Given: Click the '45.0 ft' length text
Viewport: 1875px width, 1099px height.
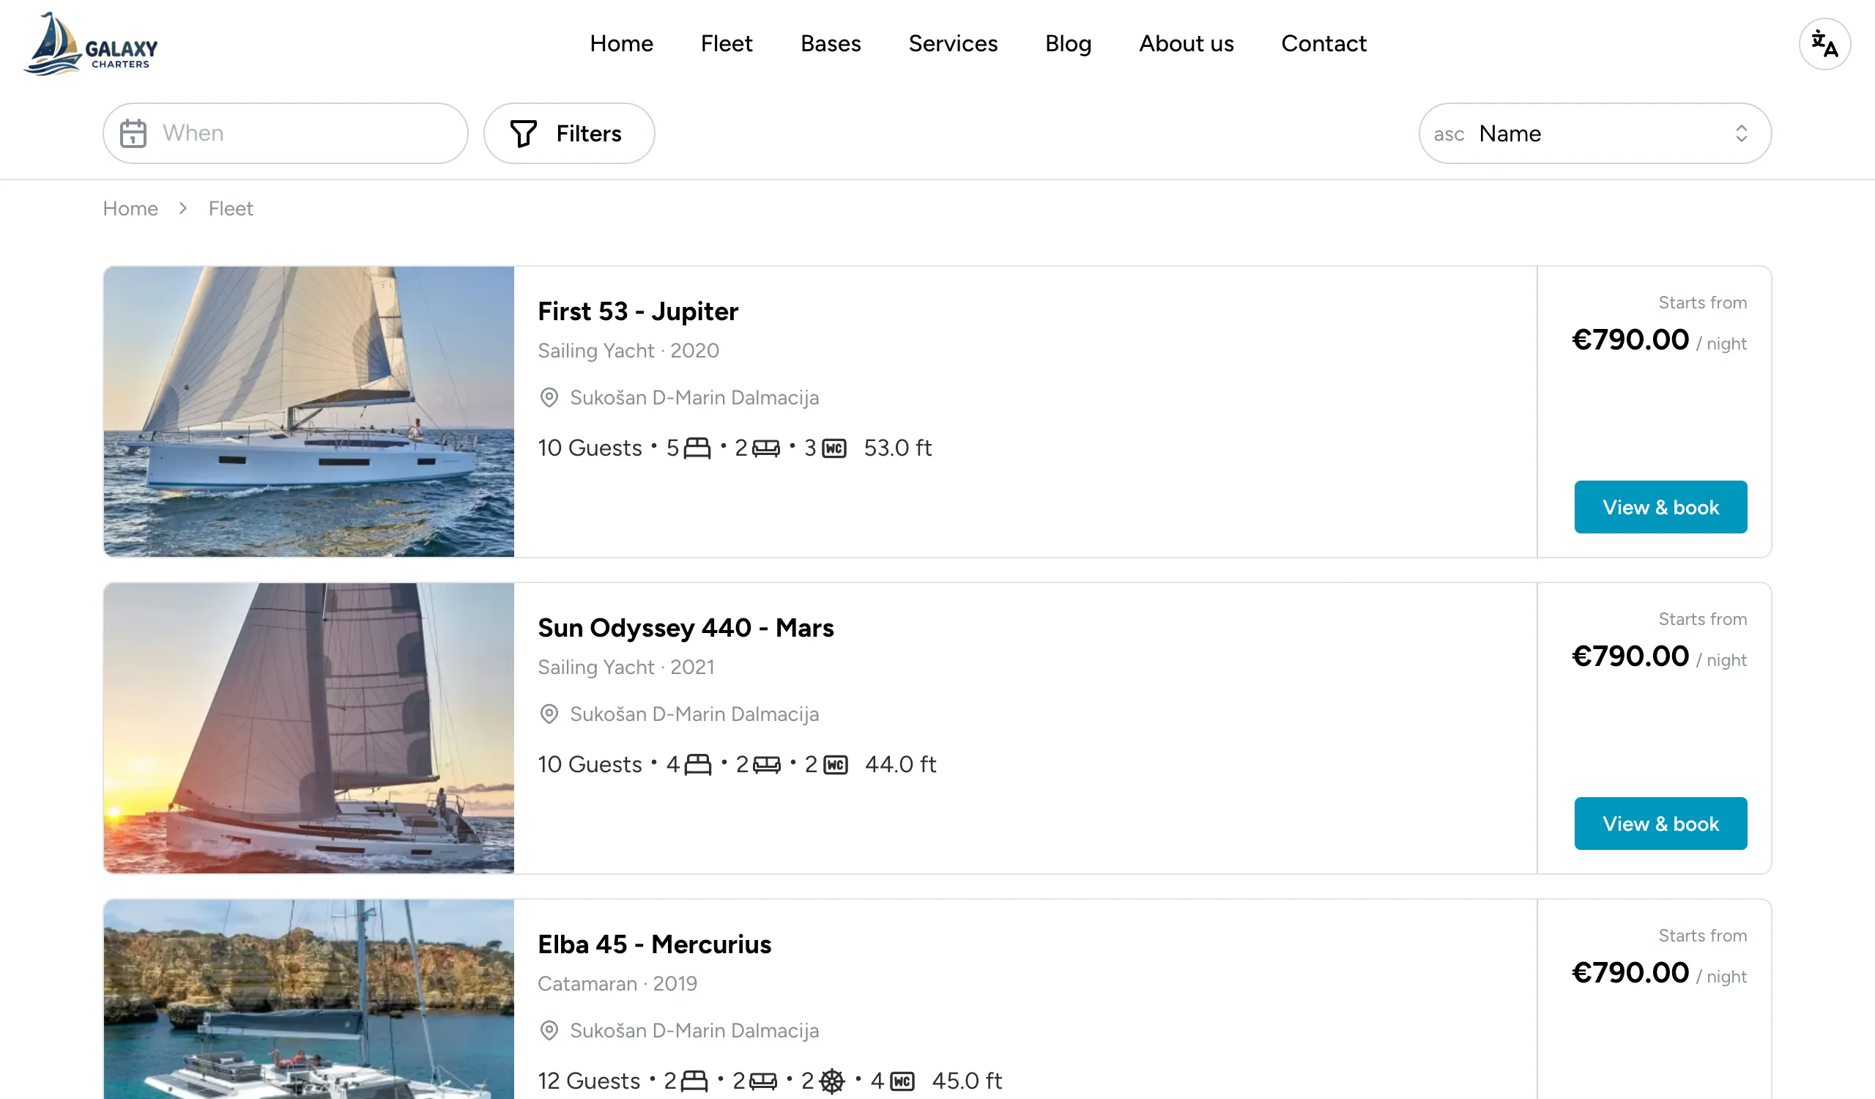Looking at the screenshot, I should tap(968, 1081).
